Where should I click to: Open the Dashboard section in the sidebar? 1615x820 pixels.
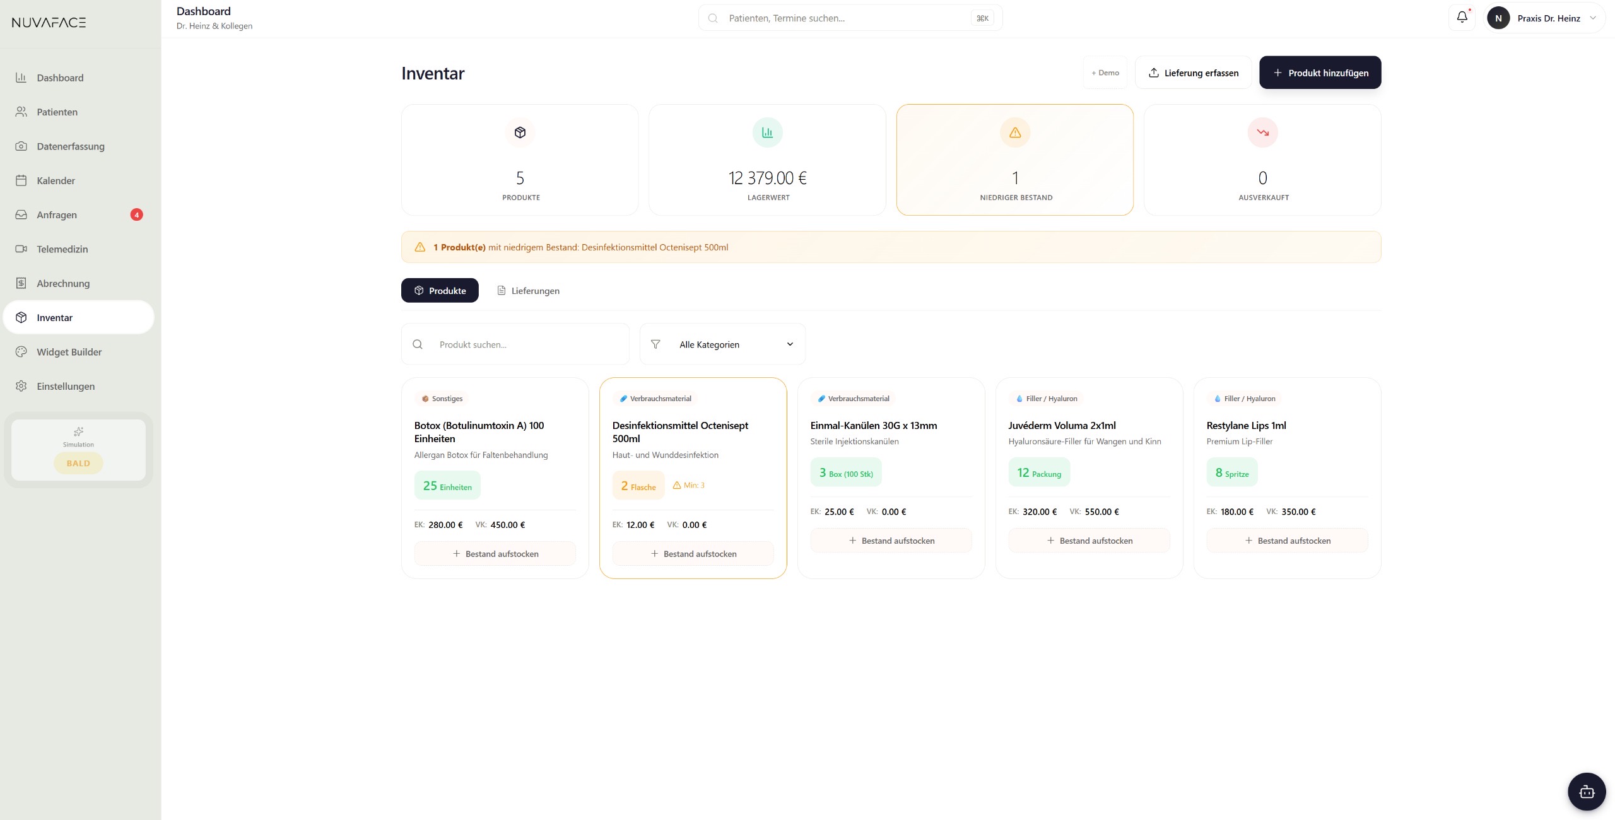click(60, 78)
